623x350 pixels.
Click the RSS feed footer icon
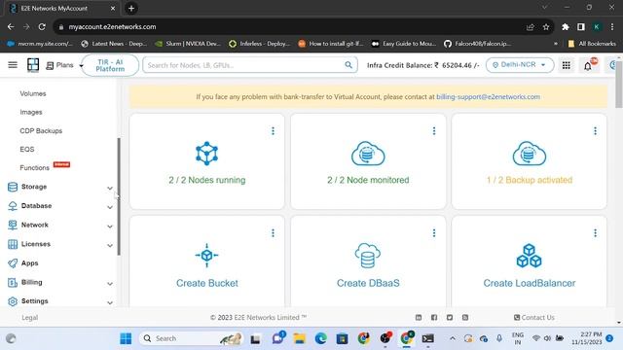[465, 318]
